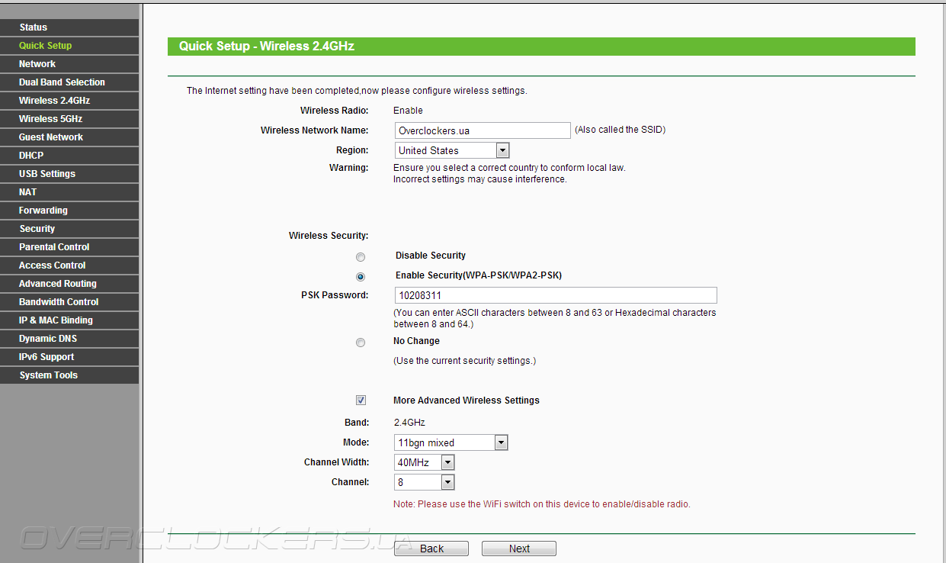This screenshot has height=563, width=946.
Task: Open the Status menu page
Action: [x=69, y=27]
